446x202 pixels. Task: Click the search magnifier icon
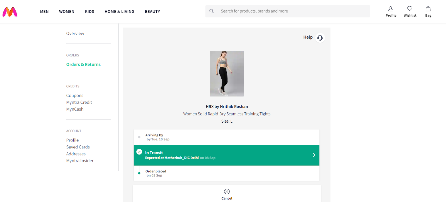[212, 11]
